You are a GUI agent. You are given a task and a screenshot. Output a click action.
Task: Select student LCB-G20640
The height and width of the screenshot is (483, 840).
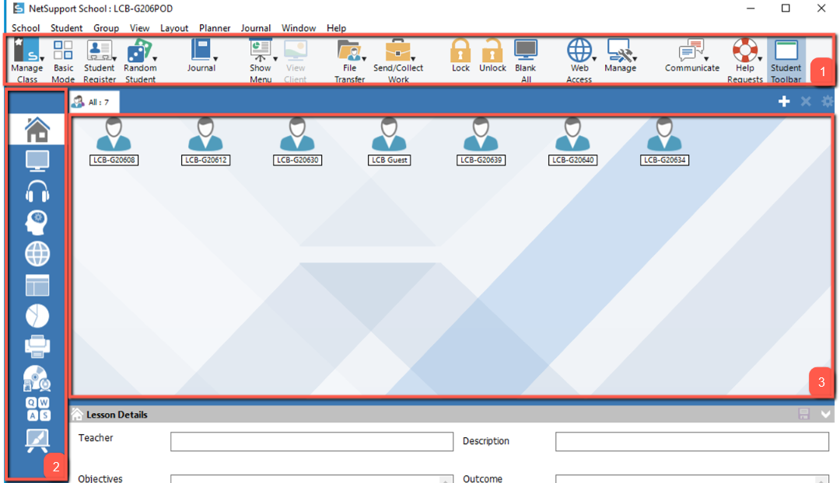pos(572,142)
